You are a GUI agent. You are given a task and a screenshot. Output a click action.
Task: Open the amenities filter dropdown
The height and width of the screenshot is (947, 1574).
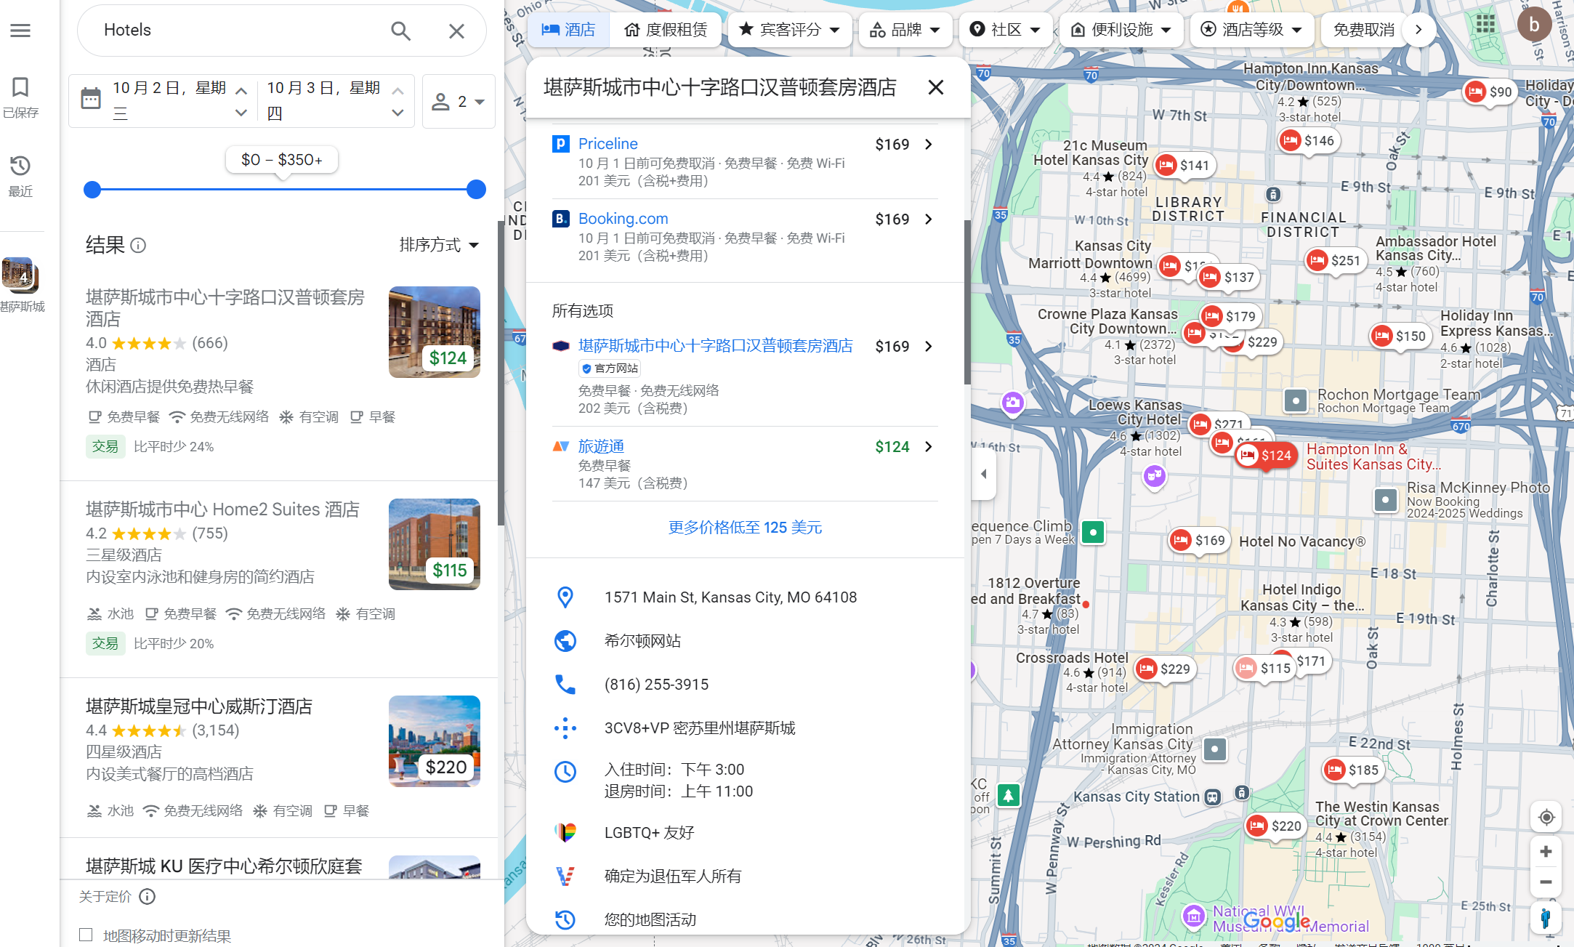[x=1121, y=30]
